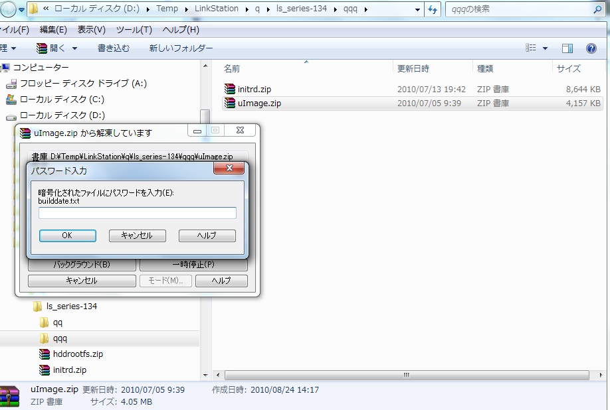
Task: Minimize the uImage.zip extraction dialog
Action: (x=197, y=131)
